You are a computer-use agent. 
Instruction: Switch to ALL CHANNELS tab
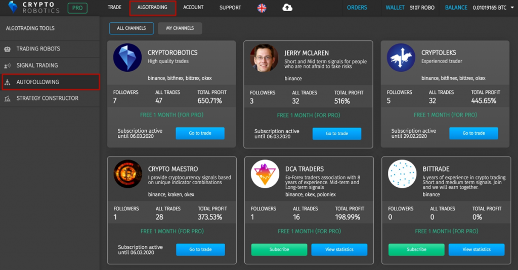pyautogui.click(x=131, y=28)
